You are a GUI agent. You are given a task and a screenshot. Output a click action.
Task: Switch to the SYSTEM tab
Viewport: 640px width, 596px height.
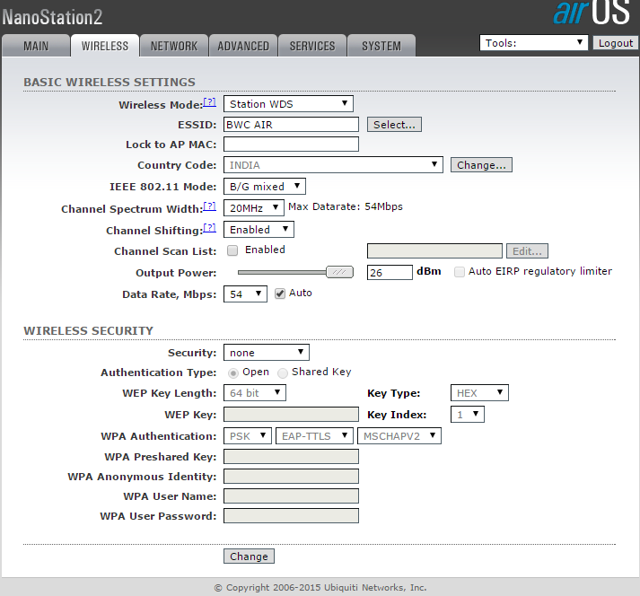(381, 46)
